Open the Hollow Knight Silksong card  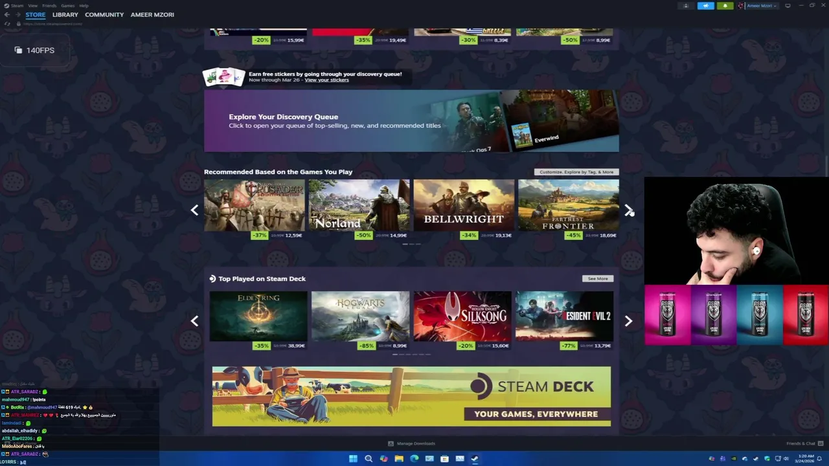click(x=462, y=316)
